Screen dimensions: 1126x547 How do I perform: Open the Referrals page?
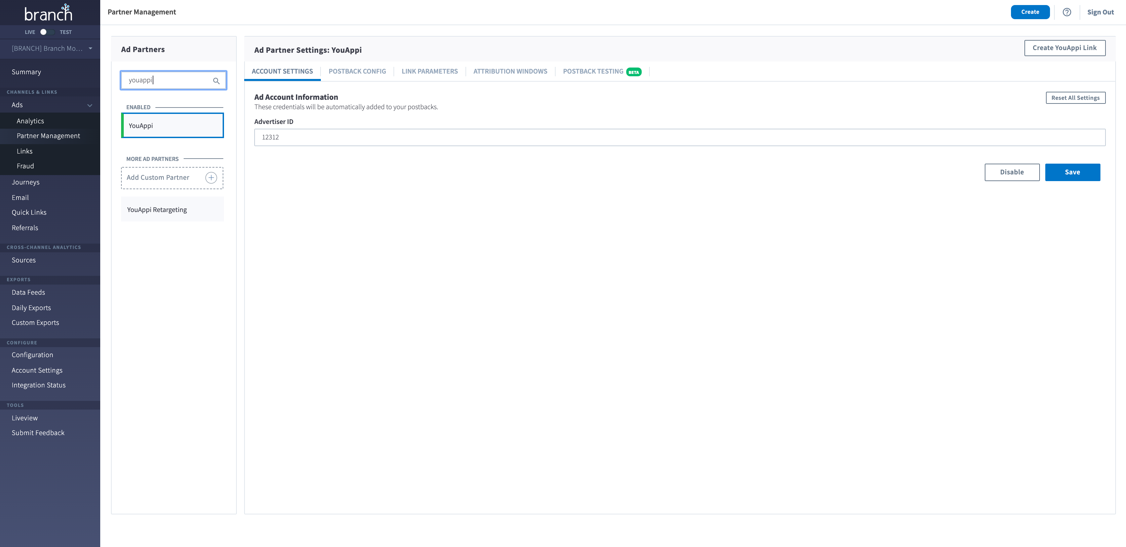point(25,228)
